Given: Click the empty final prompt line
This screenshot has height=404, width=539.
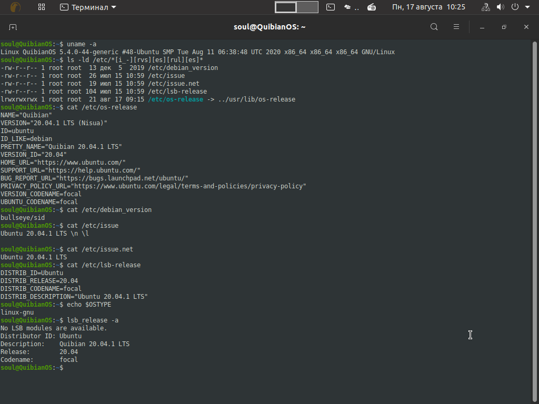Looking at the screenshot, I should click(32, 368).
